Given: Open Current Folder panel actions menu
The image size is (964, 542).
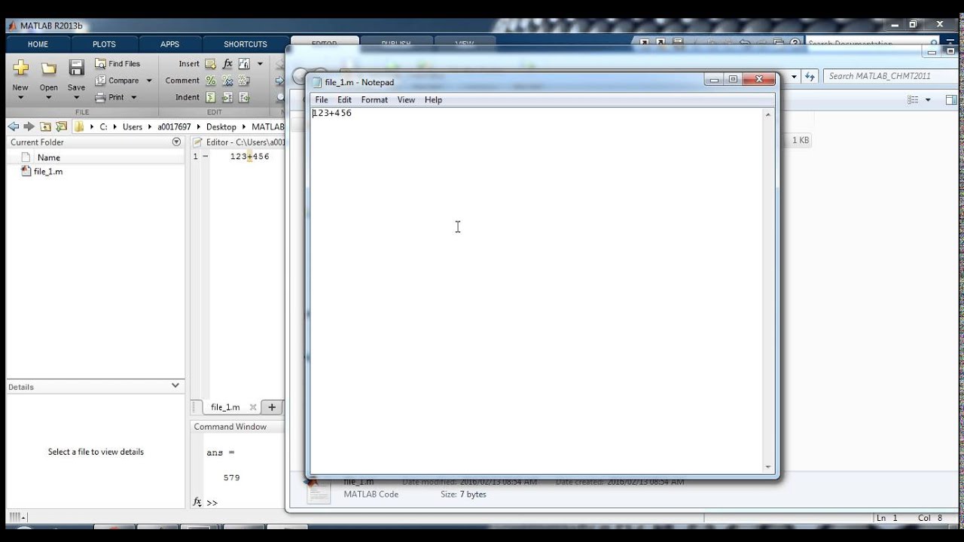Looking at the screenshot, I should point(176,142).
